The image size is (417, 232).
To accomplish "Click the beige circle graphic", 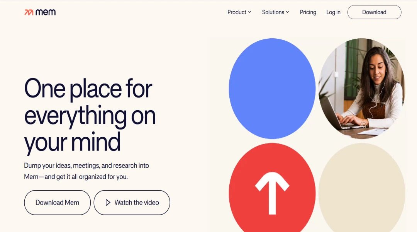I will 362,188.
